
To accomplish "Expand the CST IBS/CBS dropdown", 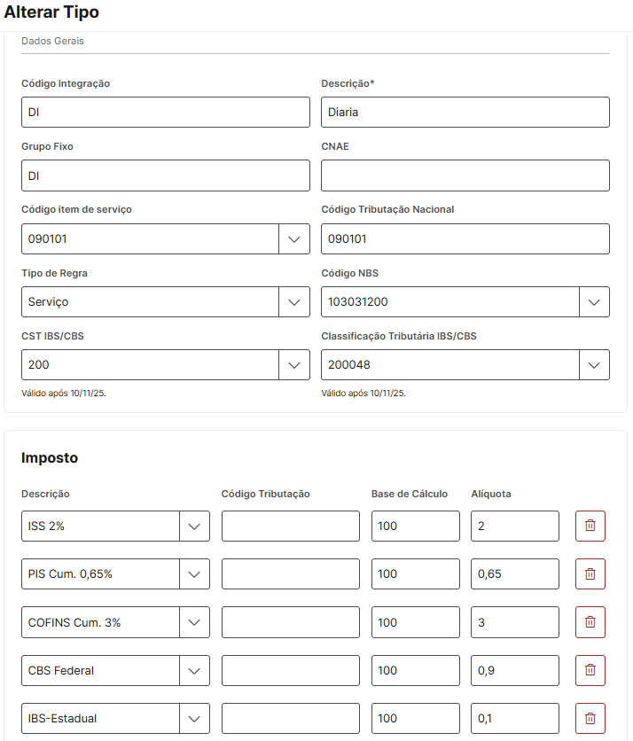I will (x=293, y=365).
